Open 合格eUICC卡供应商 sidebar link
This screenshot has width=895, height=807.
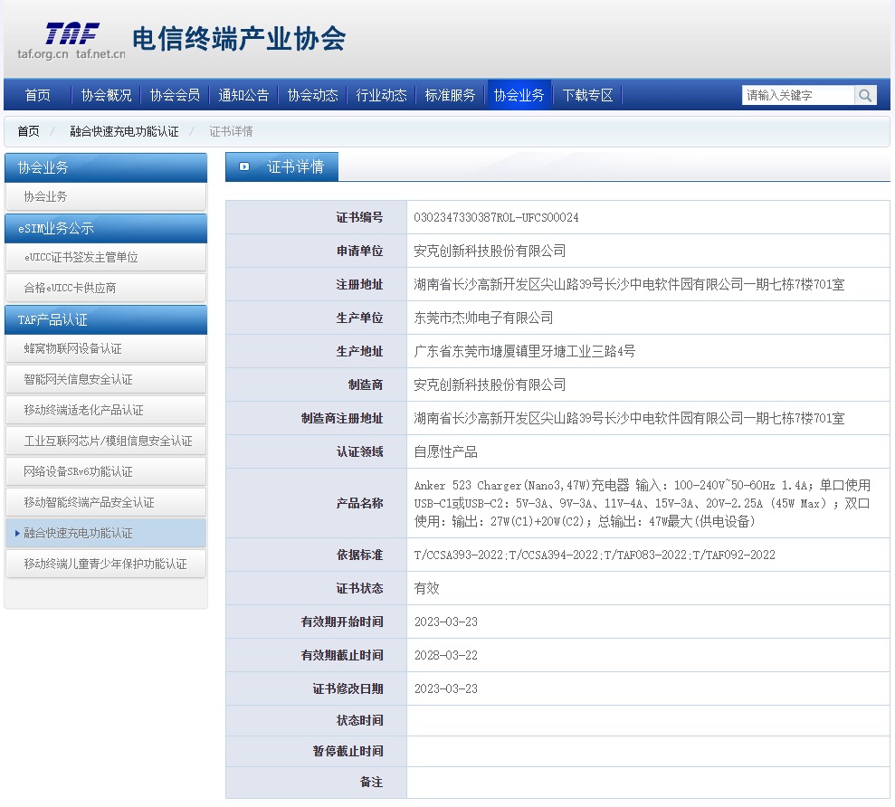106,289
